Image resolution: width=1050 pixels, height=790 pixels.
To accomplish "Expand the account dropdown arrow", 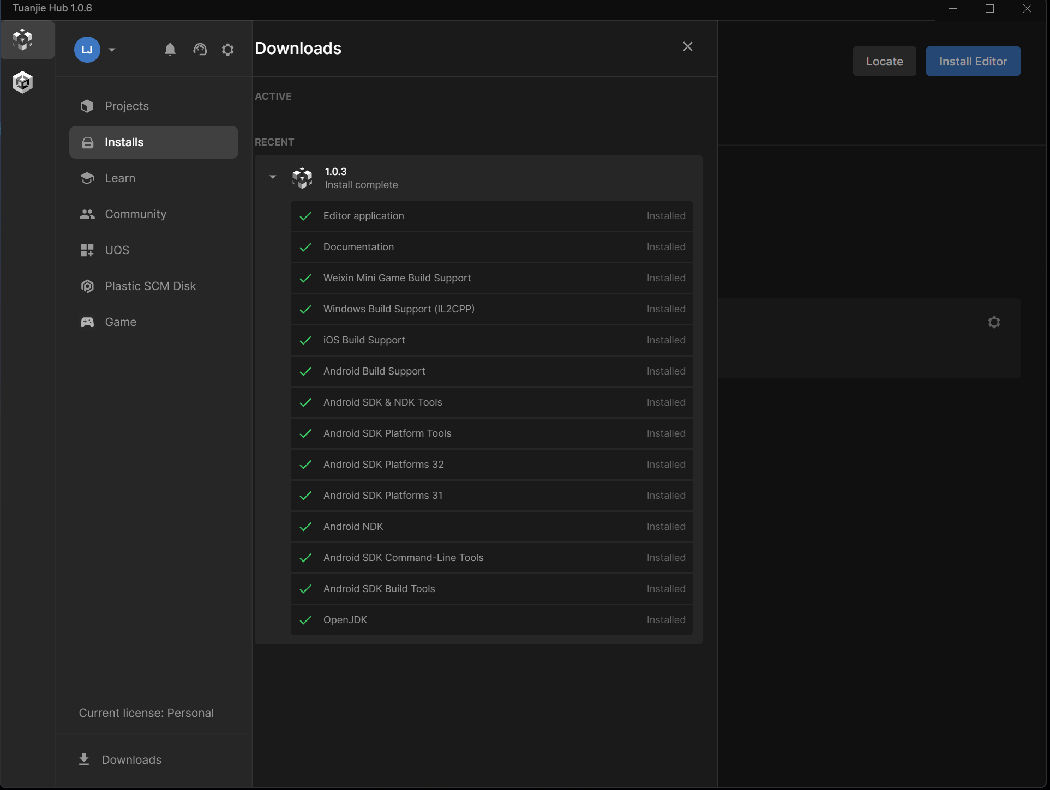I will tap(112, 50).
